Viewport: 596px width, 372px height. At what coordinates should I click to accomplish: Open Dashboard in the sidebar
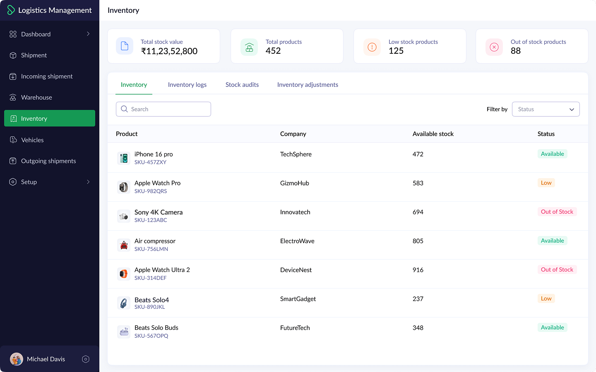point(50,34)
